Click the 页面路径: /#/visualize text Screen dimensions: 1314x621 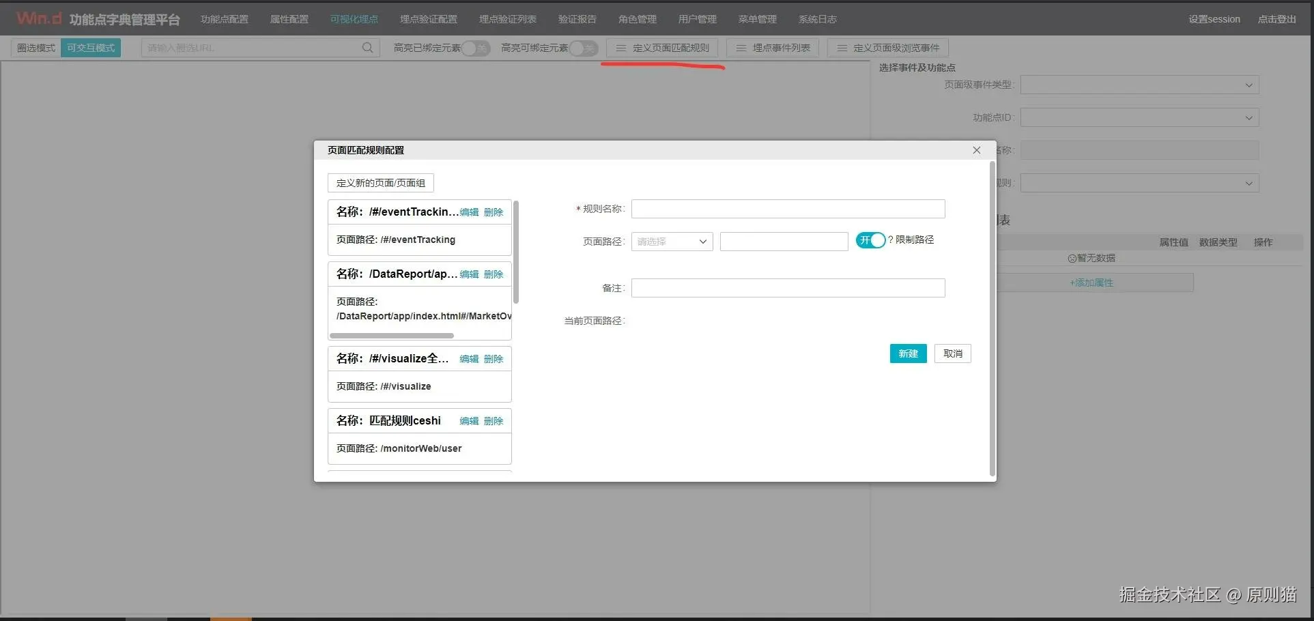(384, 386)
